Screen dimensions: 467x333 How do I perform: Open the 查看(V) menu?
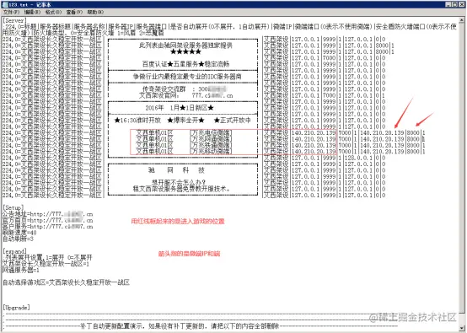(74, 12)
